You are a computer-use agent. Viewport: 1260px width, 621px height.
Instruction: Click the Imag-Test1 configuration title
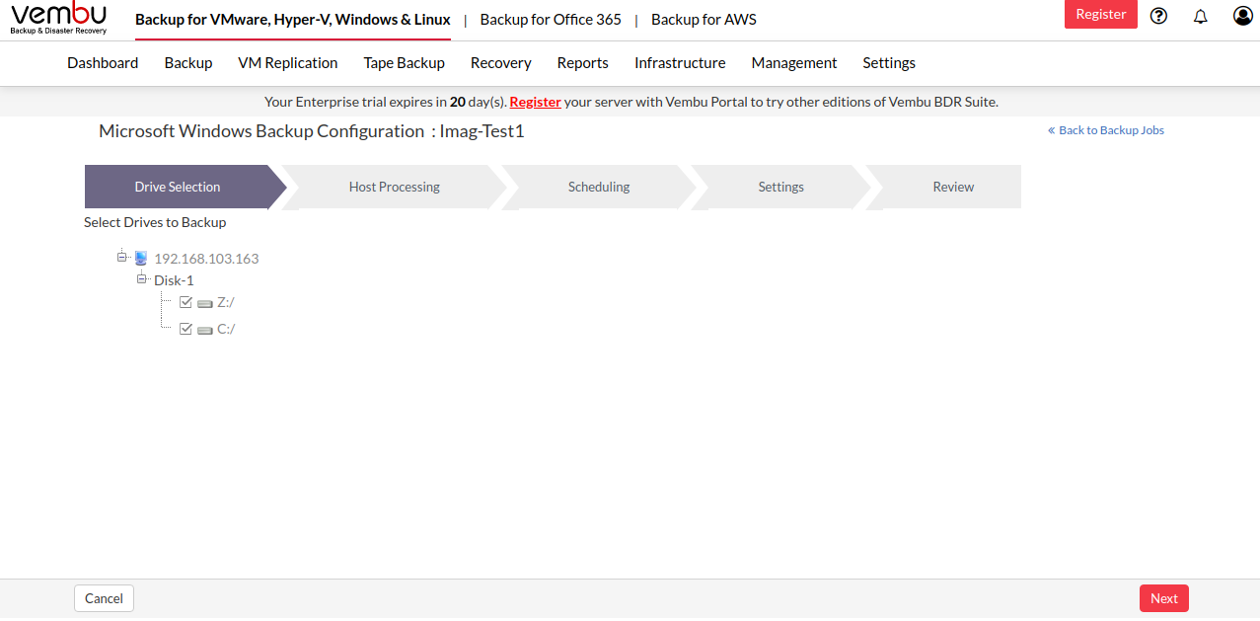tap(482, 131)
